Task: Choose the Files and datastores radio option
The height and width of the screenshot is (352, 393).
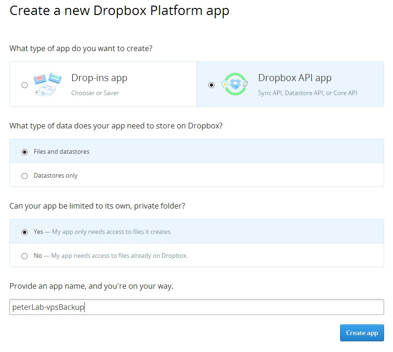Action: point(24,152)
